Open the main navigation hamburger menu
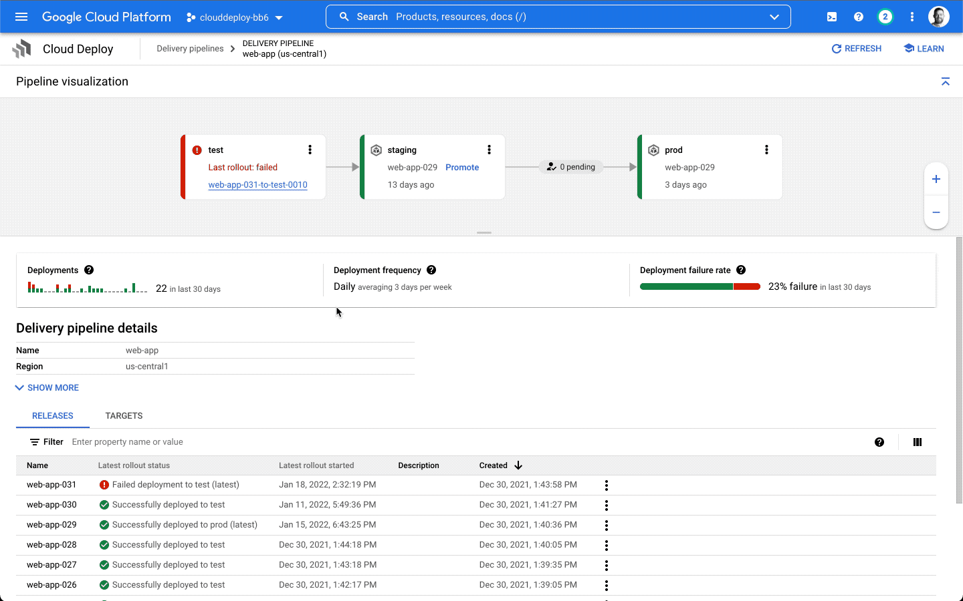The height and width of the screenshot is (601, 963). (x=21, y=17)
